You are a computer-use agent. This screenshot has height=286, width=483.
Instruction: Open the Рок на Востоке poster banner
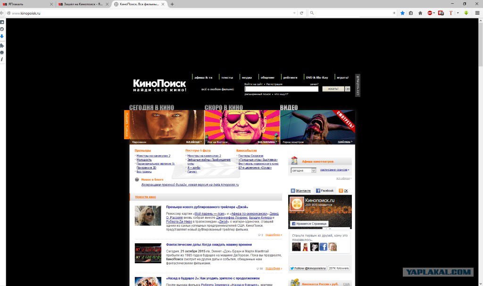click(x=242, y=127)
